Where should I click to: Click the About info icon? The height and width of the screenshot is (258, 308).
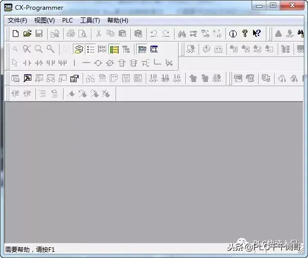click(x=233, y=34)
